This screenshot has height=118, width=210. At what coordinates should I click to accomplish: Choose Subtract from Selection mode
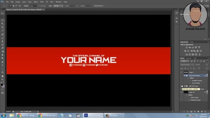click(16, 6)
